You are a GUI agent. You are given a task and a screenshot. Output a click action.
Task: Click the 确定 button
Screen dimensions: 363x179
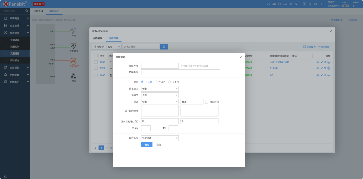click(x=147, y=145)
